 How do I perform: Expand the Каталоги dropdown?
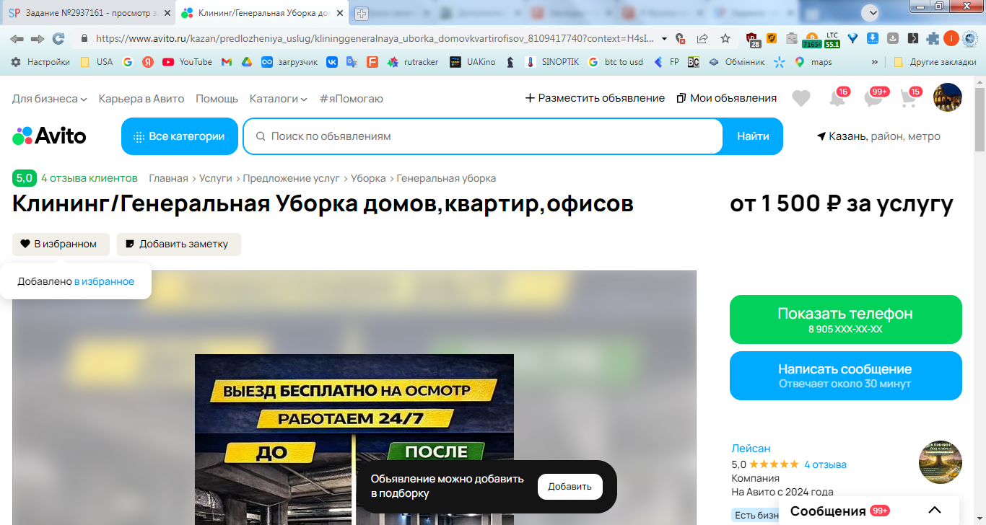(279, 98)
